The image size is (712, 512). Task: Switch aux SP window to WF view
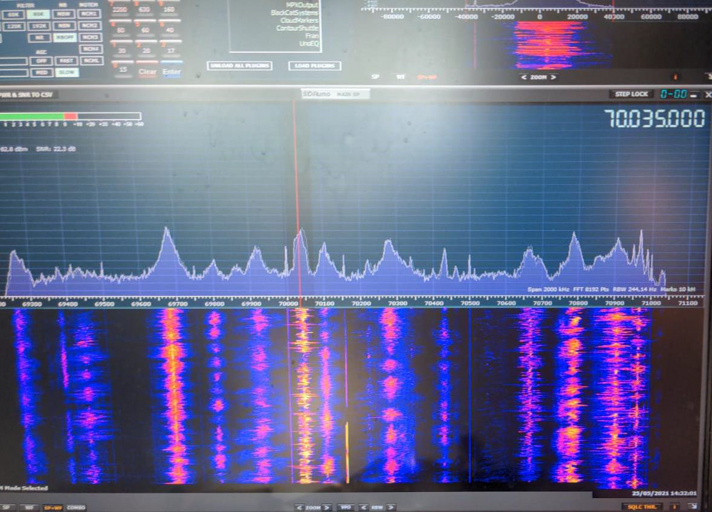[x=400, y=77]
